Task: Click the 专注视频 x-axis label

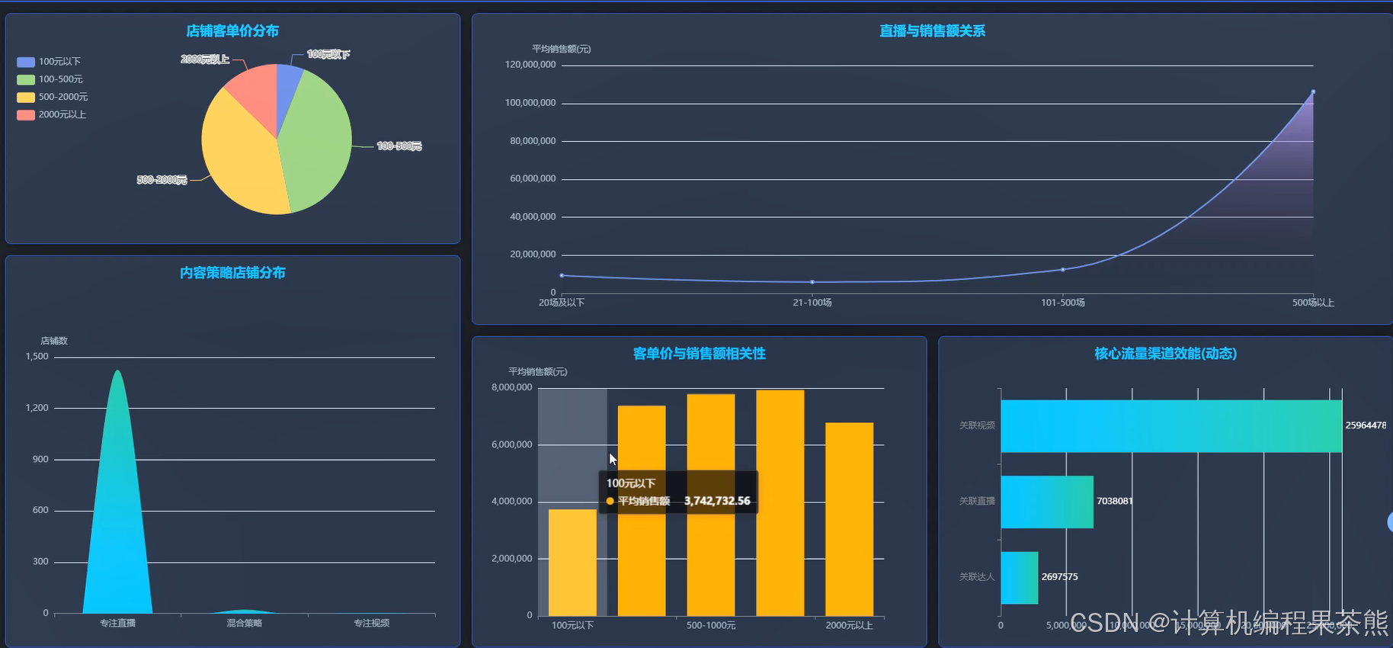Action: pyautogui.click(x=371, y=623)
